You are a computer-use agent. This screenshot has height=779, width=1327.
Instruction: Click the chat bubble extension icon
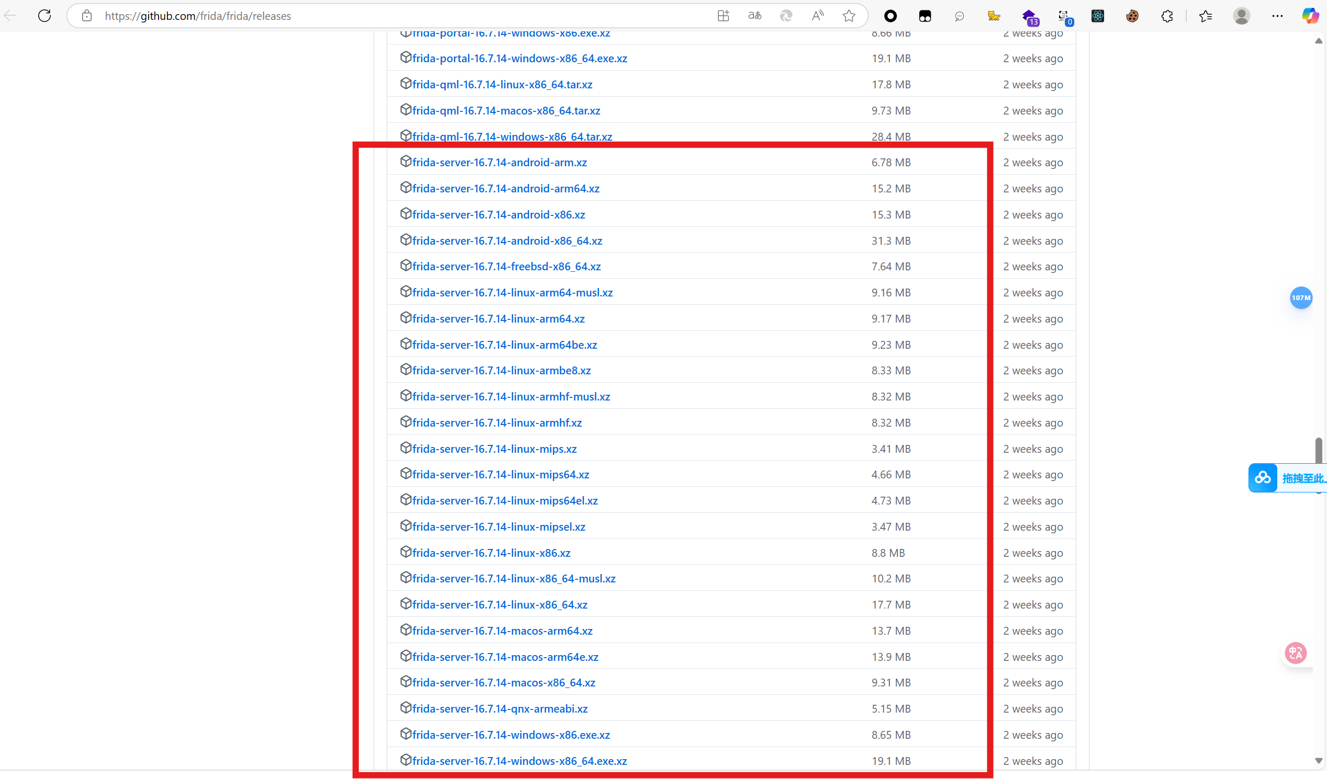(x=960, y=16)
